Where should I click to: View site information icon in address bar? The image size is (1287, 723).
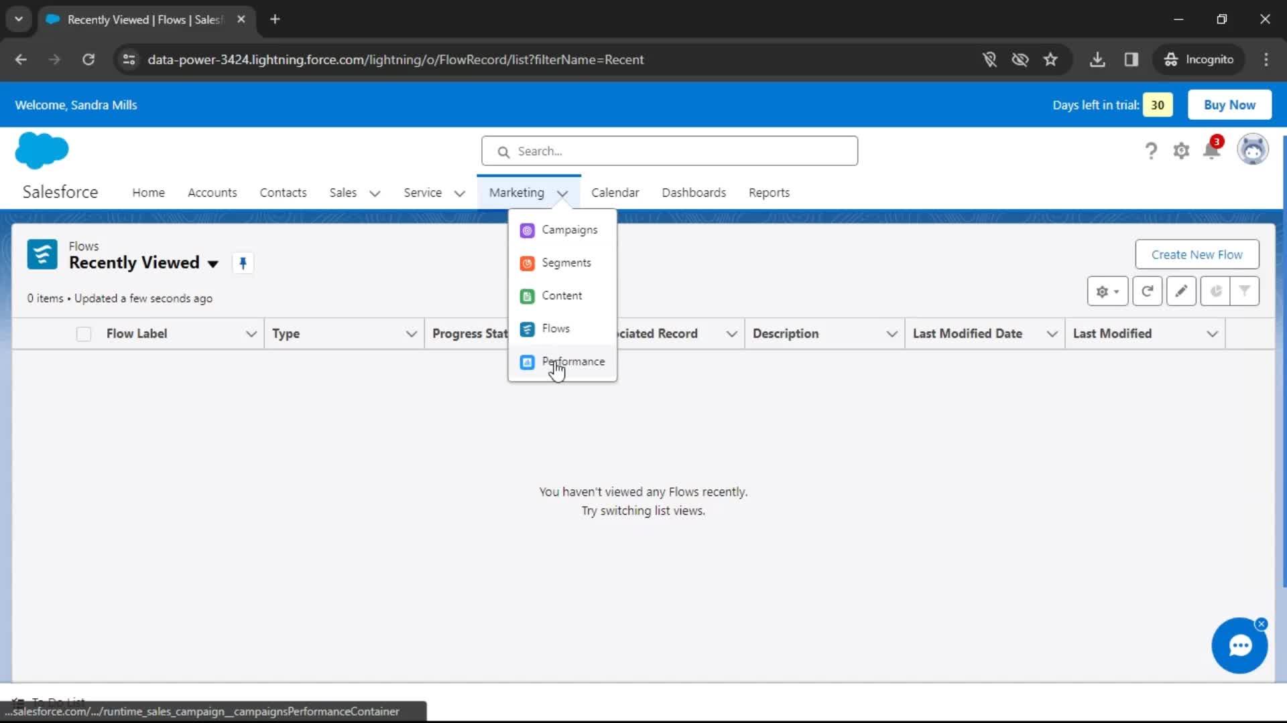tap(129, 60)
